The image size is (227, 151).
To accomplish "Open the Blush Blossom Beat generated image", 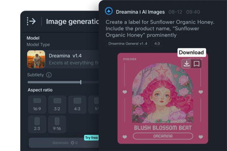I will click(x=163, y=98).
